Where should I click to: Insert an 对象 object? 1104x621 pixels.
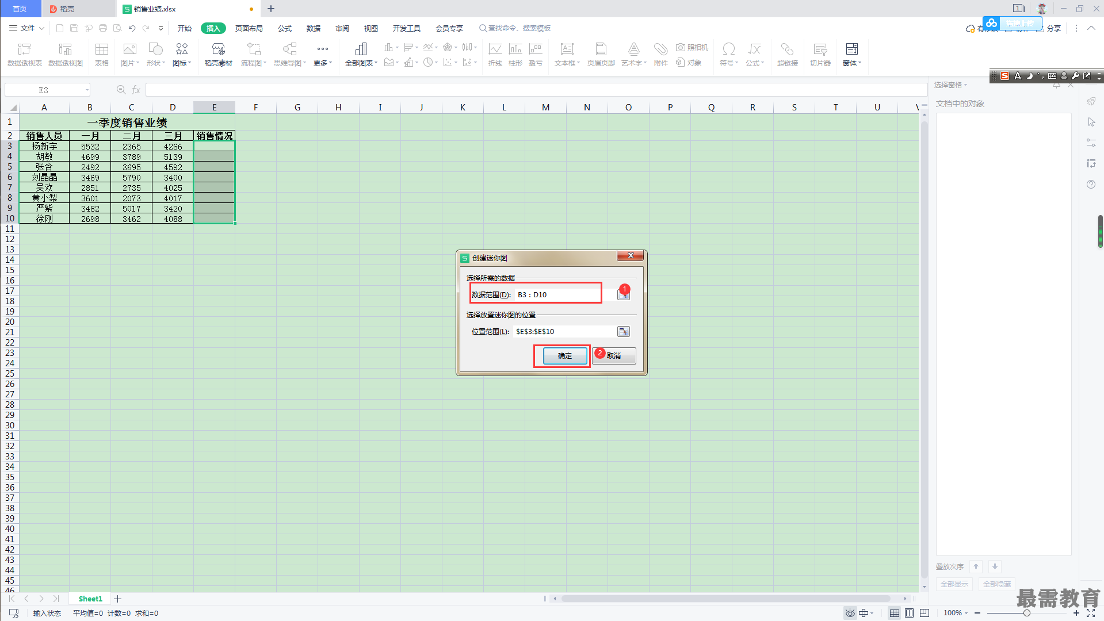(x=689, y=62)
